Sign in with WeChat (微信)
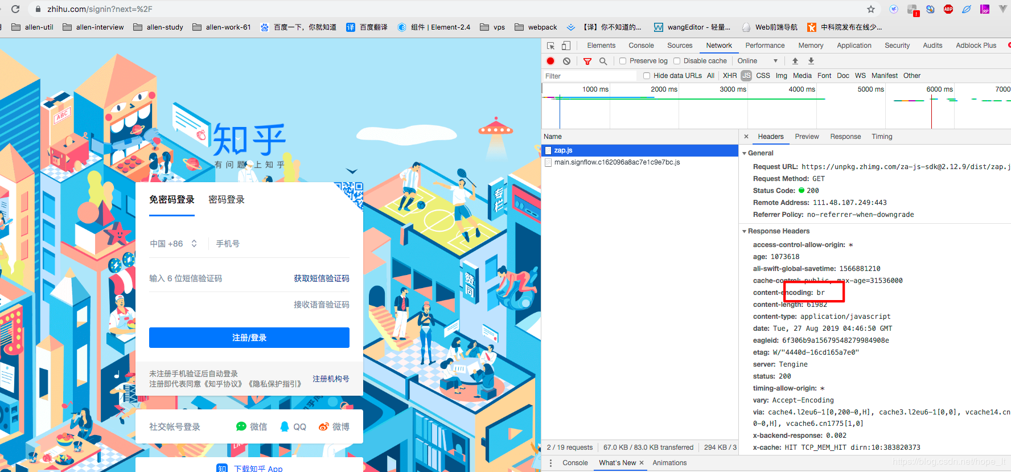Image resolution: width=1011 pixels, height=472 pixels. coord(252,426)
